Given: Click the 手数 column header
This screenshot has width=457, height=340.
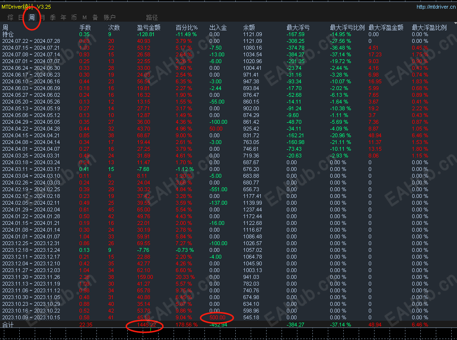Looking at the screenshot, I should tap(85, 27).
